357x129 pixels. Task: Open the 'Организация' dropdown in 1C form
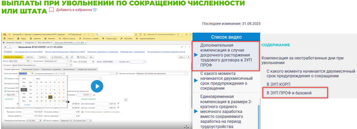[68, 61]
